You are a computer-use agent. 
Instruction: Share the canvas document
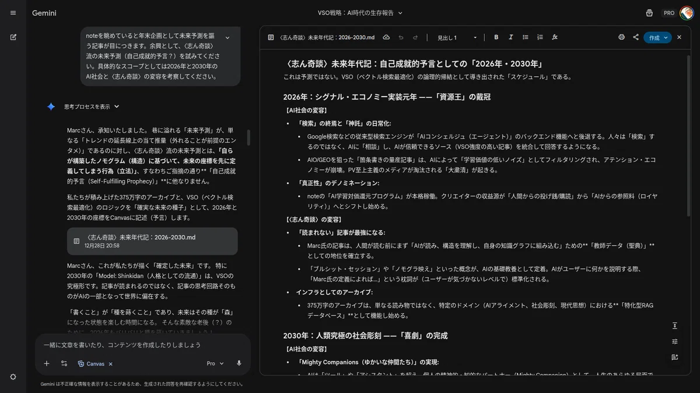coord(636,37)
